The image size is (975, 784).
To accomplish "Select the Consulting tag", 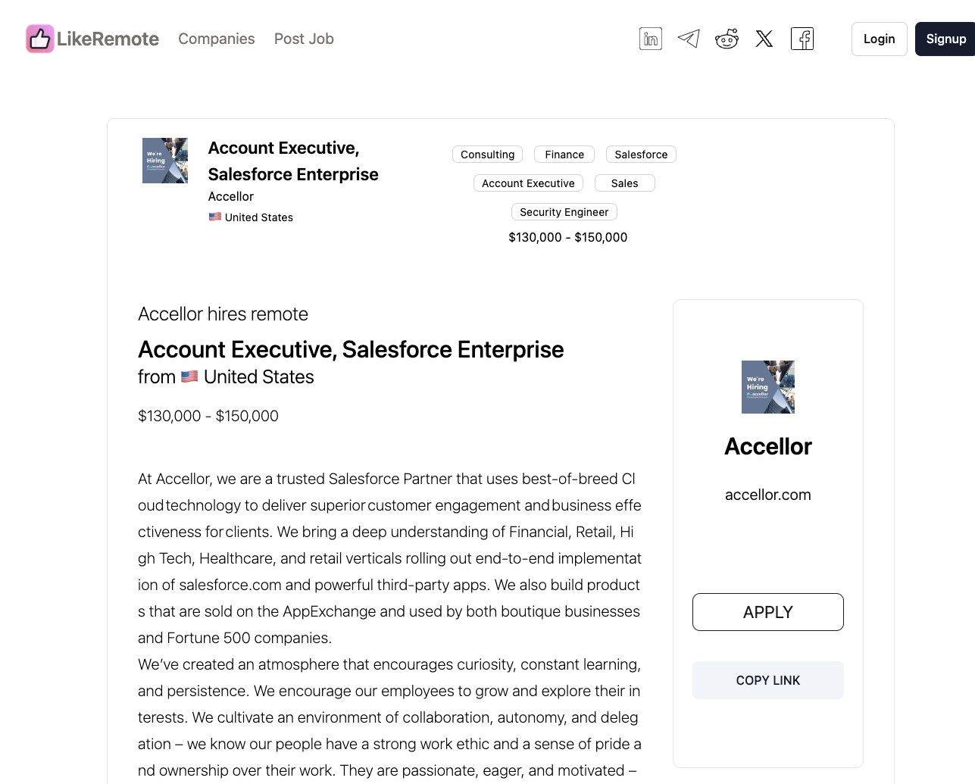I will 488,155.
